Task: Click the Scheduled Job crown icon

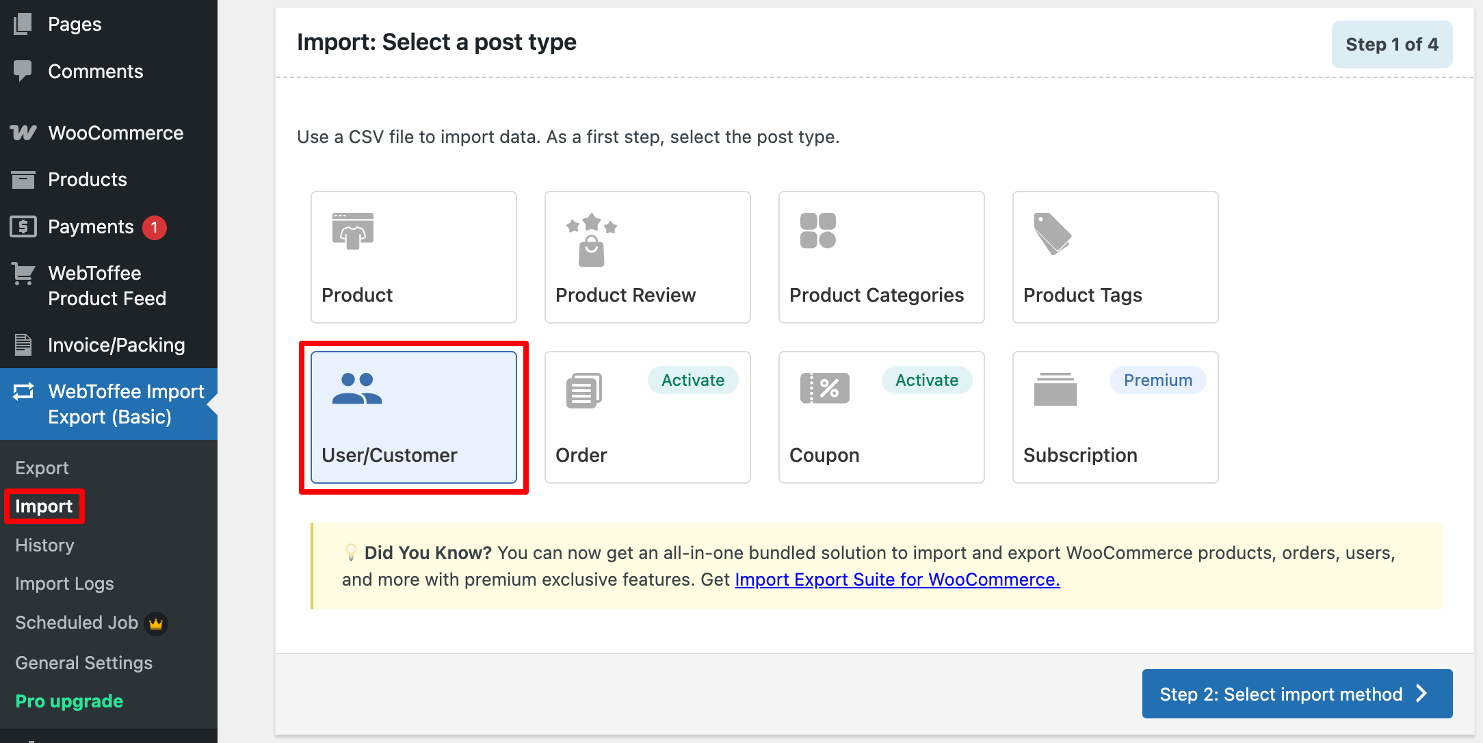Action: point(156,623)
